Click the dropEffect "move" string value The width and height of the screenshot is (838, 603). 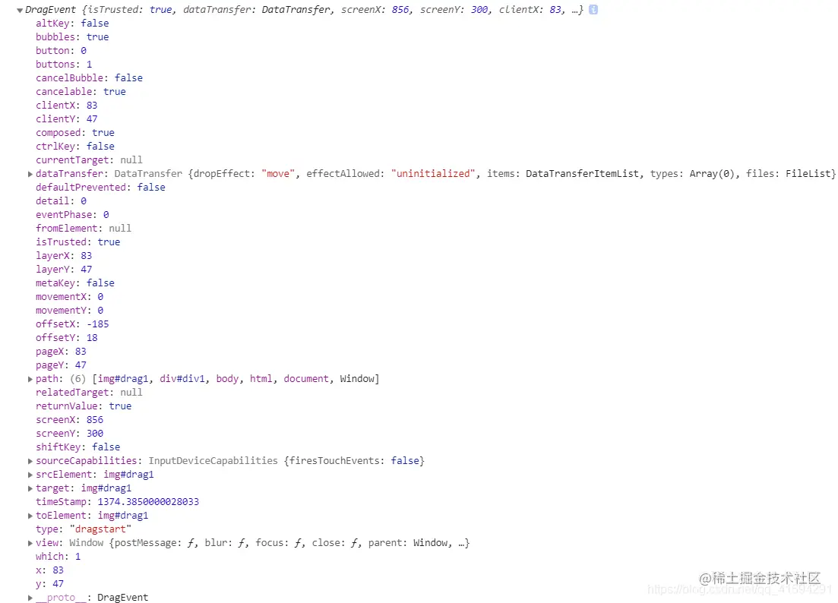[x=278, y=174]
